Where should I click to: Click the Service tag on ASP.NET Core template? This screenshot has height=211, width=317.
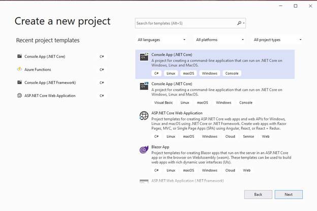point(248,136)
